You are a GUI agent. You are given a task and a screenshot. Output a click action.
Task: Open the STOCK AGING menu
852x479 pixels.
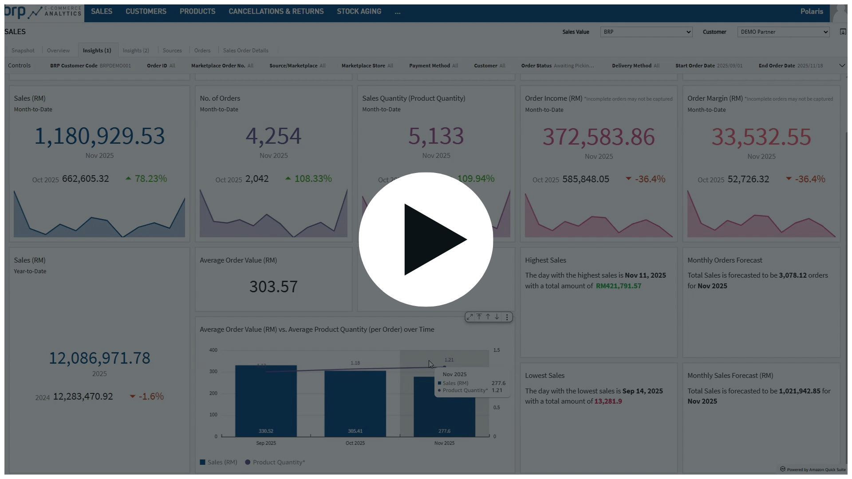point(359,12)
